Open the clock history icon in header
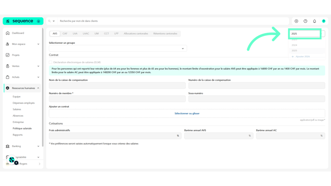Image resolution: width=331 pixels, height=186 pixels. coord(306,21)
